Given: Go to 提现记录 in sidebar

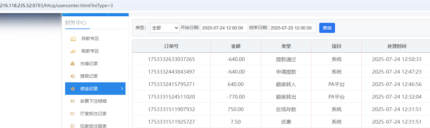Looking at the screenshot, I should pos(89,76).
